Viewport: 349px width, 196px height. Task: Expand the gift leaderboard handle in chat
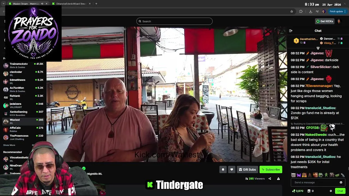click(x=318, y=48)
